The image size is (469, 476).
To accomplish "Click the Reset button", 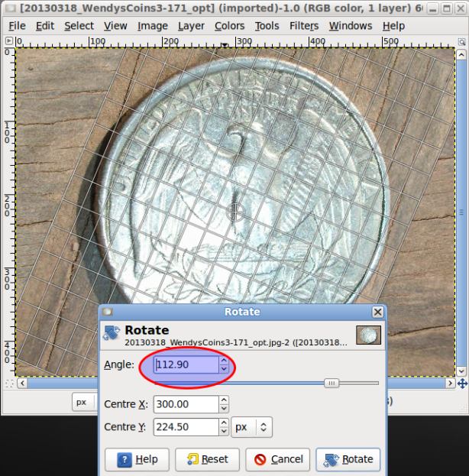I will [x=207, y=459].
